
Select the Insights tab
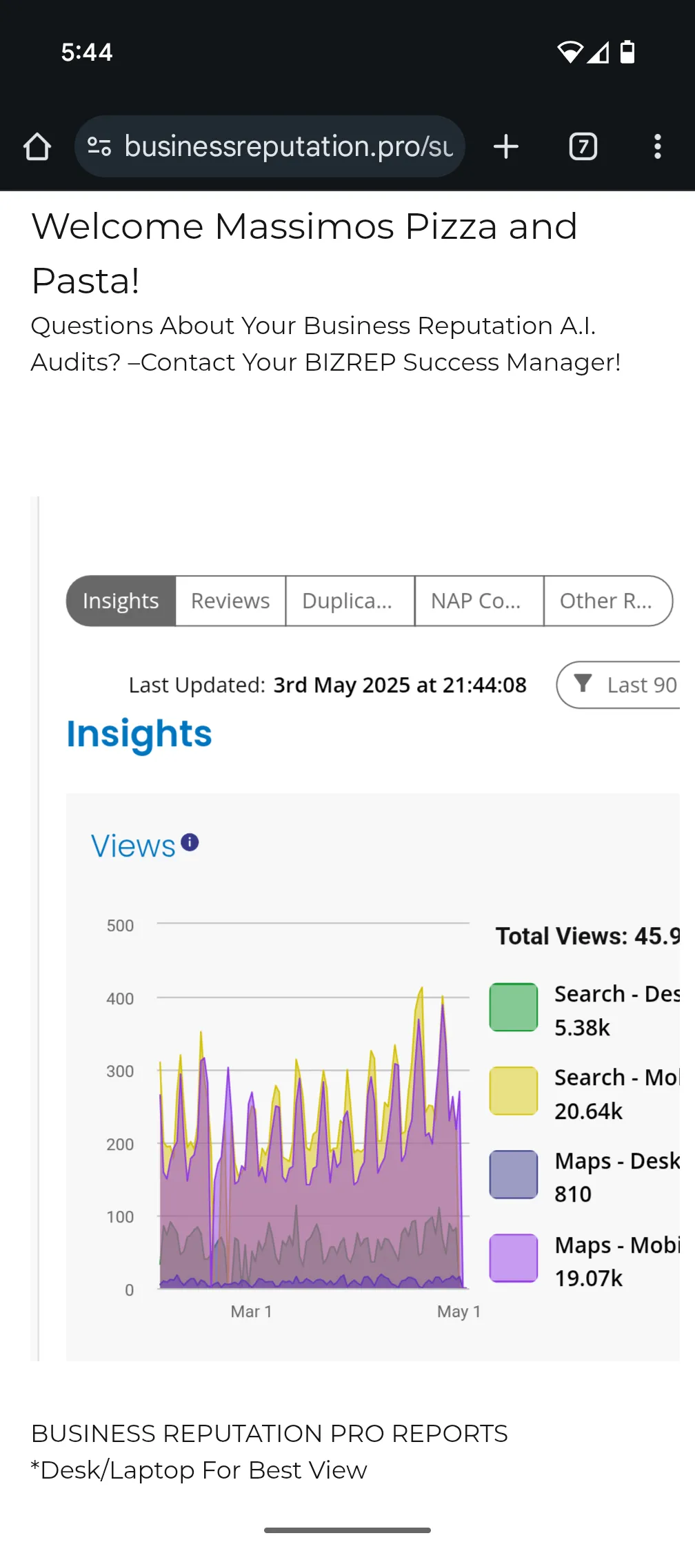coord(121,601)
